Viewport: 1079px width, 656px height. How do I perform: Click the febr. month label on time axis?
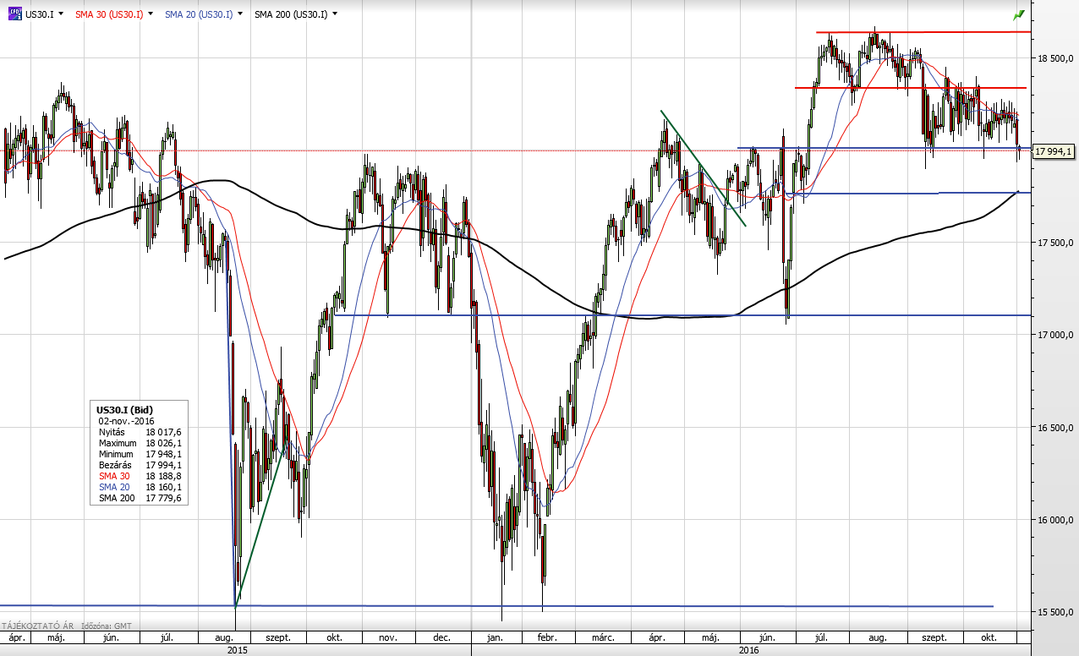[x=547, y=637]
